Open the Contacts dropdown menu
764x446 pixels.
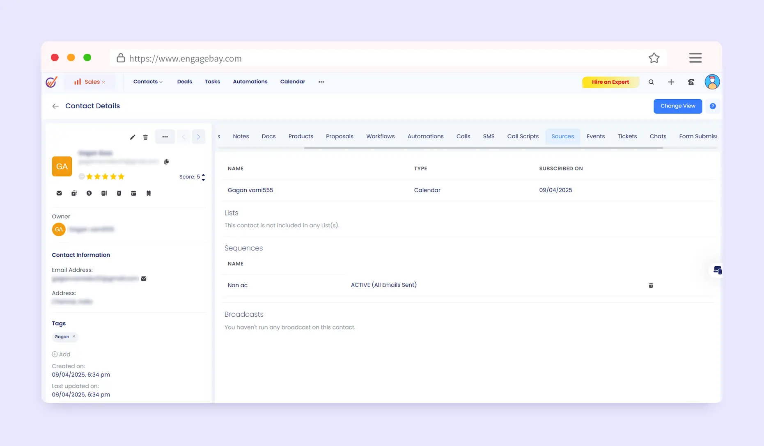coord(148,82)
